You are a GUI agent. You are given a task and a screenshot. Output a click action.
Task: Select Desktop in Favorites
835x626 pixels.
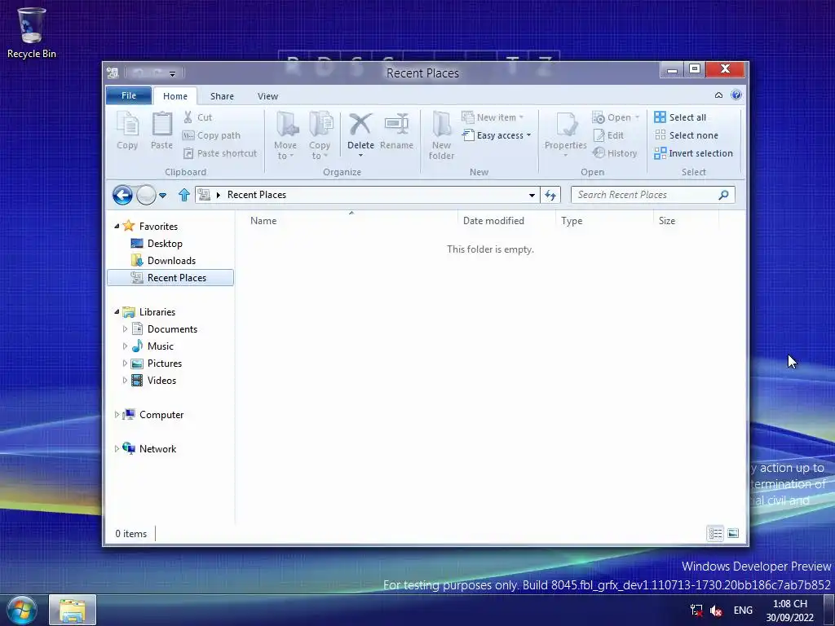click(x=165, y=244)
